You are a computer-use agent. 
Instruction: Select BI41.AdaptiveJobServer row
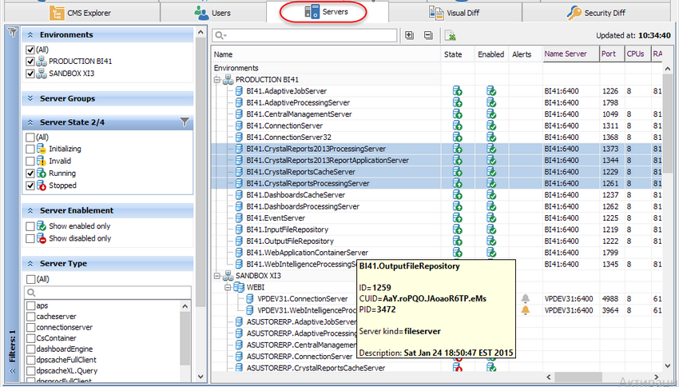point(436,91)
